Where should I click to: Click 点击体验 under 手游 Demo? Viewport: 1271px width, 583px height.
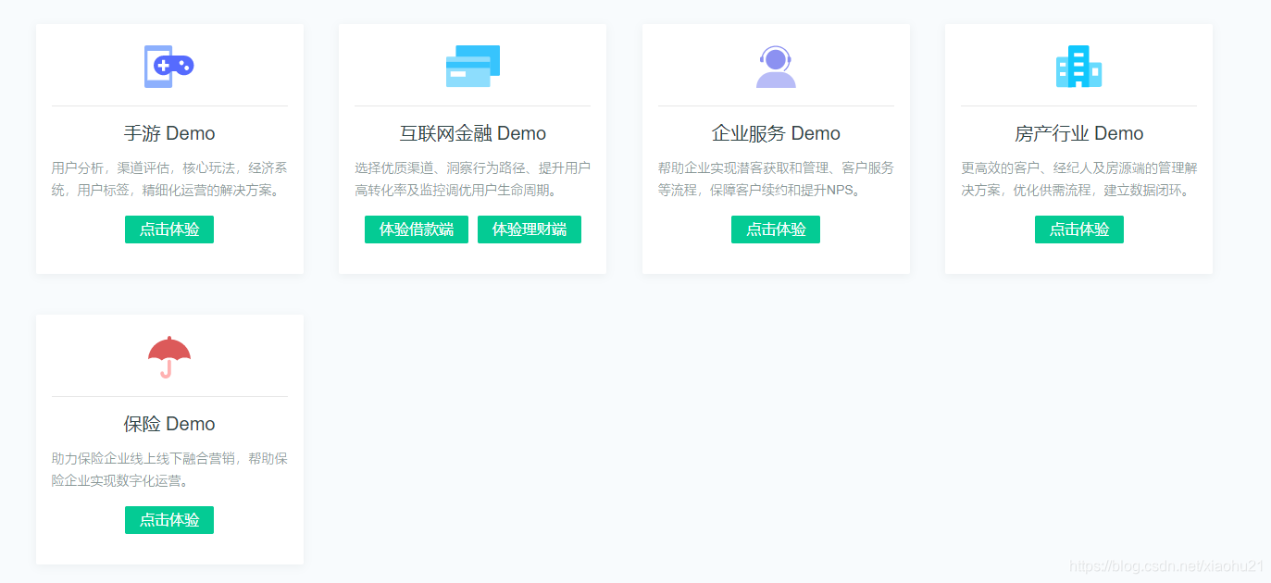tap(168, 229)
